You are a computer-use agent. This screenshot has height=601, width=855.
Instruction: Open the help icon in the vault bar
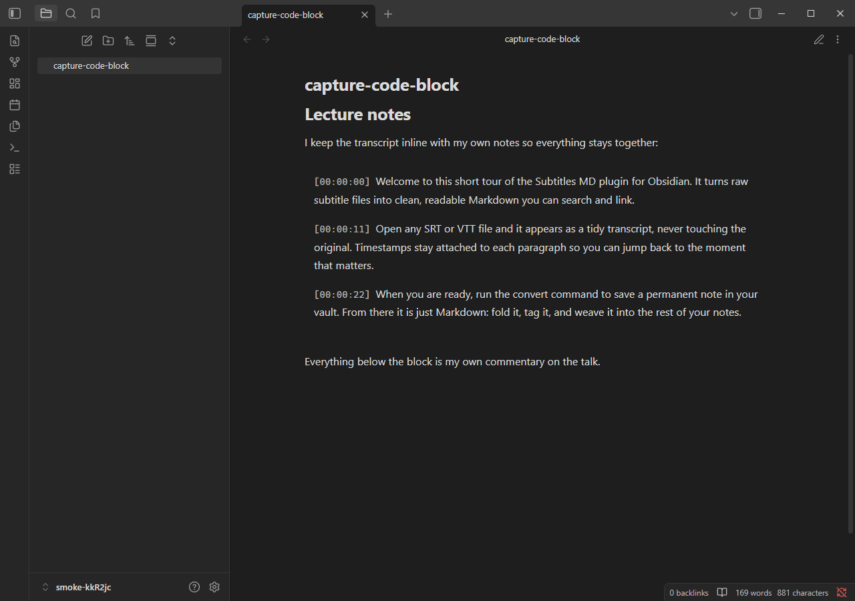pos(194,587)
